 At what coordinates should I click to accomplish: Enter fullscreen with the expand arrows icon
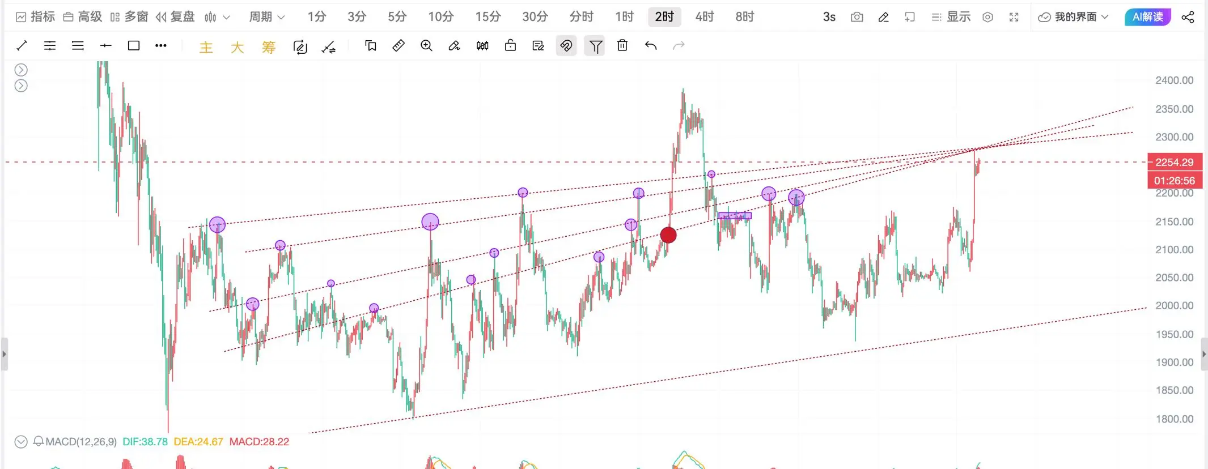pos(1014,17)
